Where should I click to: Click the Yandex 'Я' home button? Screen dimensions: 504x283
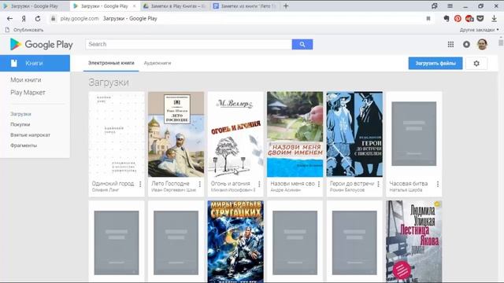pyautogui.click(x=24, y=19)
